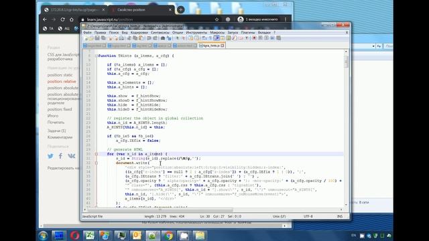Image resolution: width=429 pixels, height=241 pixels.
Task: Open a new Chrome tab with plus button
Action: click(x=180, y=9)
